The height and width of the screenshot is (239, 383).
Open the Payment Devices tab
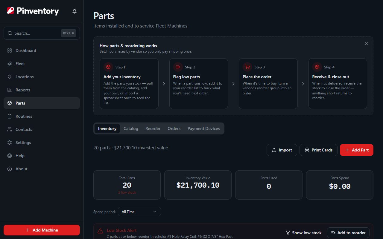click(204, 128)
